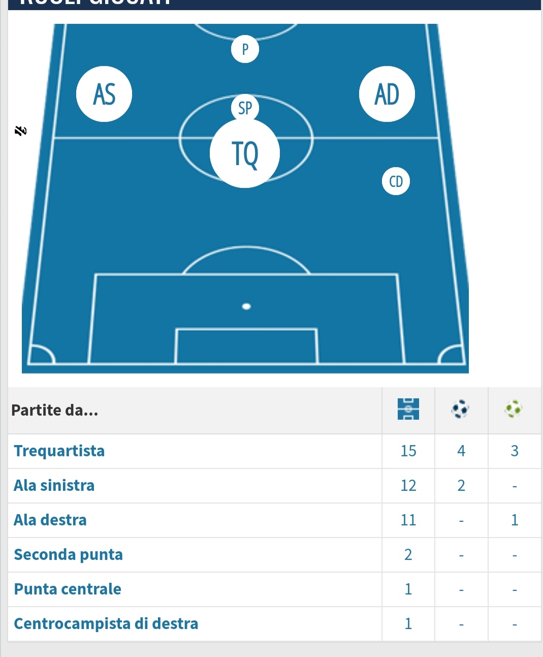Click the 12 matches value for Ala sinistra
Viewport: 543px width, 657px height.
click(x=408, y=485)
